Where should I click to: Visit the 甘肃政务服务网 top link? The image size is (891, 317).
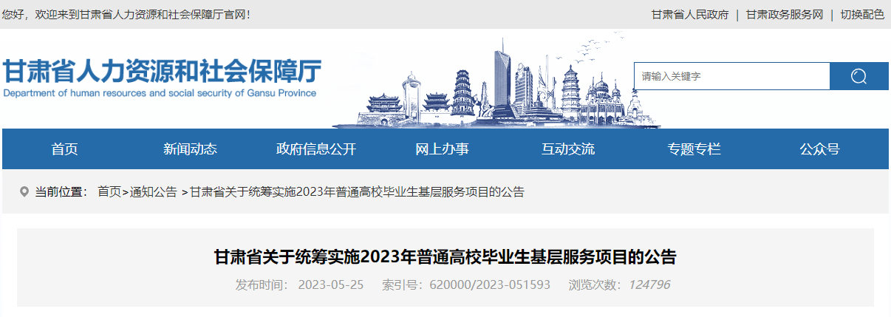coord(784,14)
